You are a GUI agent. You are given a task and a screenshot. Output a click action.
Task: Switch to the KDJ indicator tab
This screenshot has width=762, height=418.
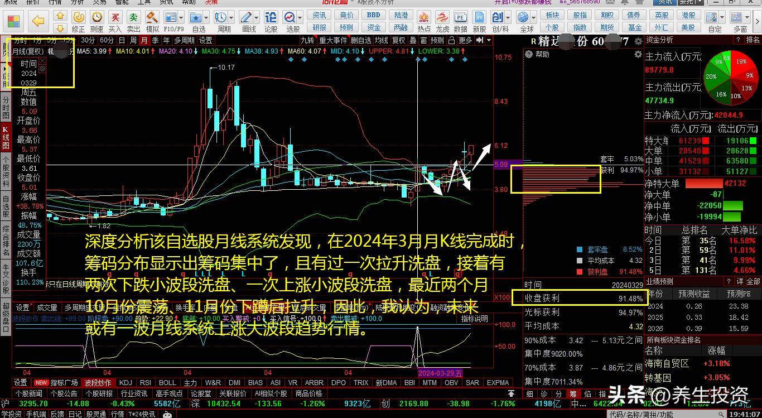point(126,383)
